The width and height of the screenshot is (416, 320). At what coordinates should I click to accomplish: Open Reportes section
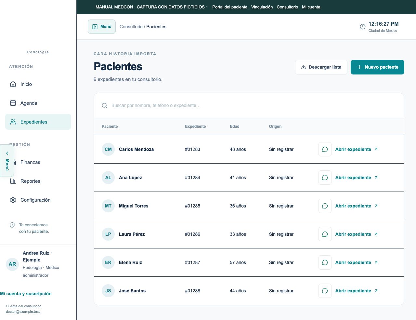(x=38, y=181)
